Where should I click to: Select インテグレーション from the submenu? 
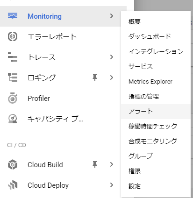click(156, 51)
